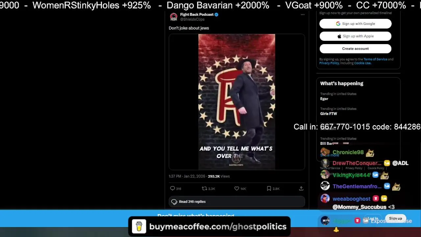This screenshot has width=421, height=237.
Task: Click the speech bubble icon beside Read 316 replies
Action: pos(174,201)
